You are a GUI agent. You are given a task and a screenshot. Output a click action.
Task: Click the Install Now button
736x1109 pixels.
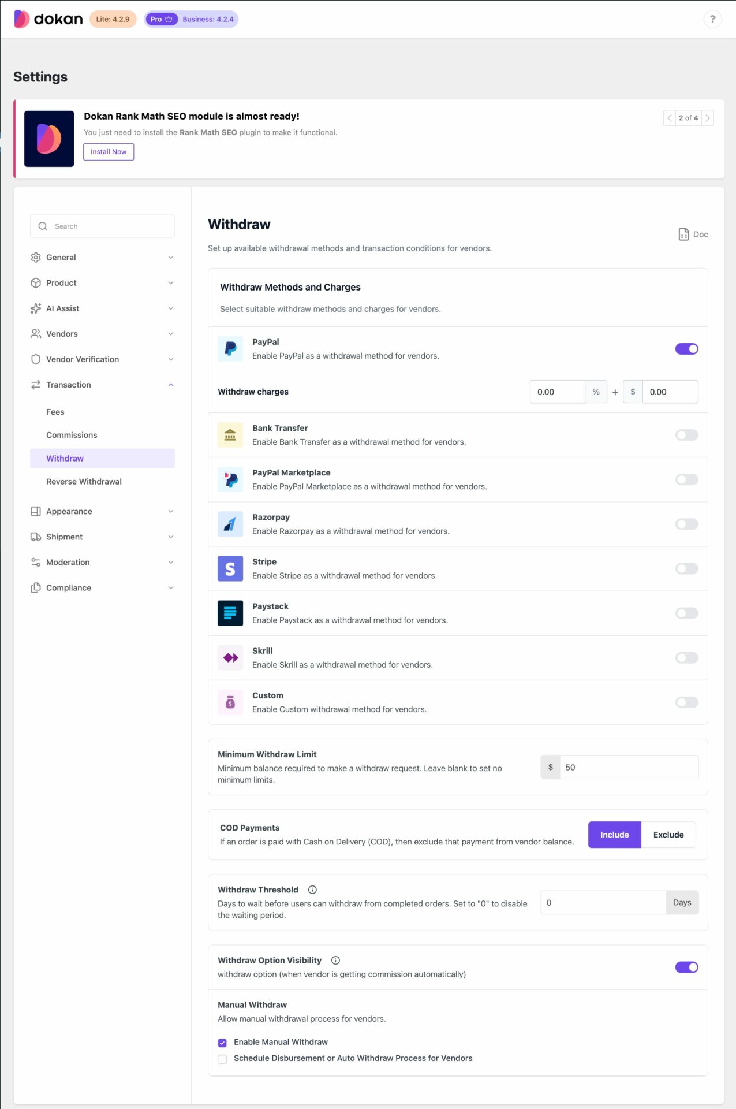(109, 152)
